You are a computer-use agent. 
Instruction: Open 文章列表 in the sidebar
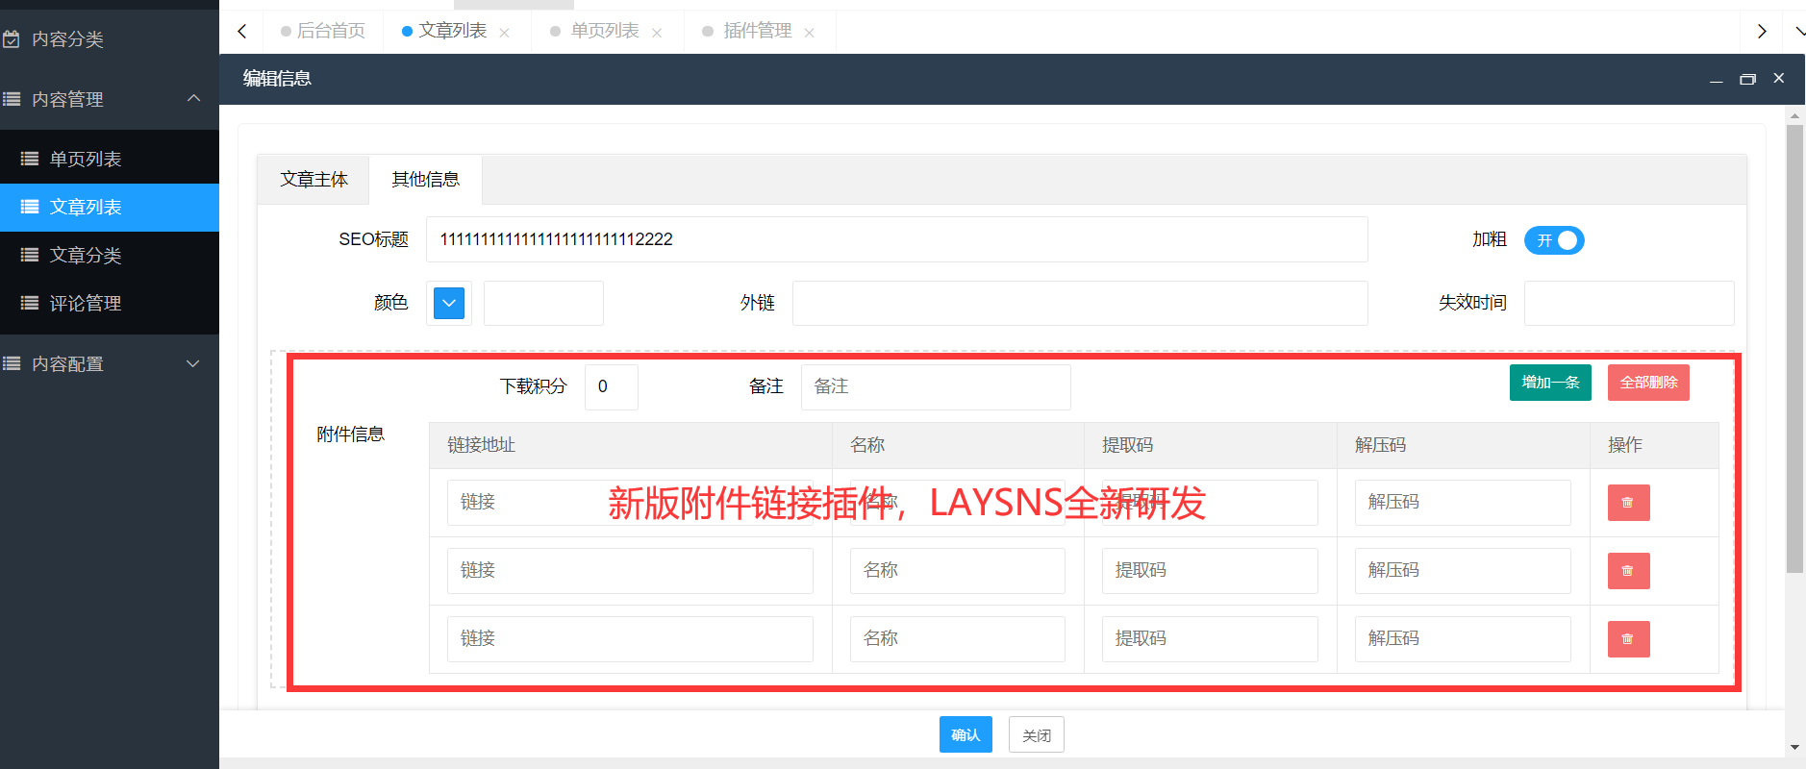pos(110,208)
